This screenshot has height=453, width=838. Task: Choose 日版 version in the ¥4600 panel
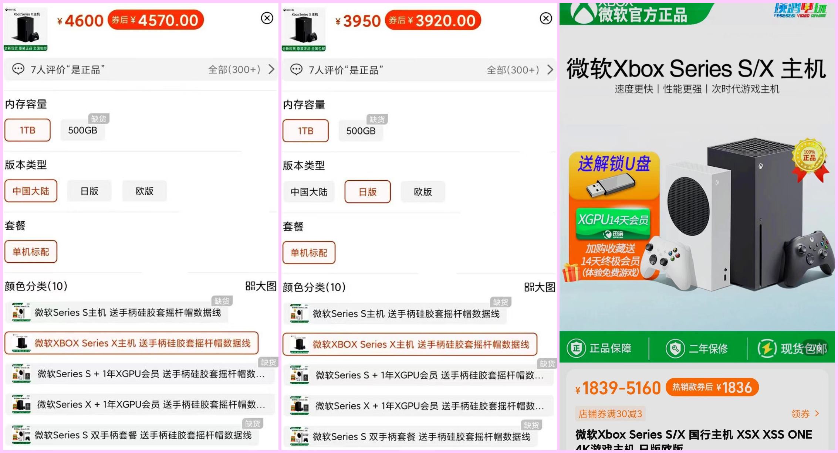(89, 191)
